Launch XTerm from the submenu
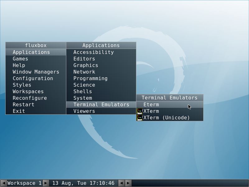The height and width of the screenshot is (187, 249). pos(170,111)
